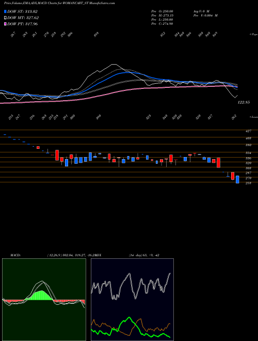This screenshot has width=258, height=341.
Task: Click the 'Pre O: 250.00' open value
Action: [162, 11]
